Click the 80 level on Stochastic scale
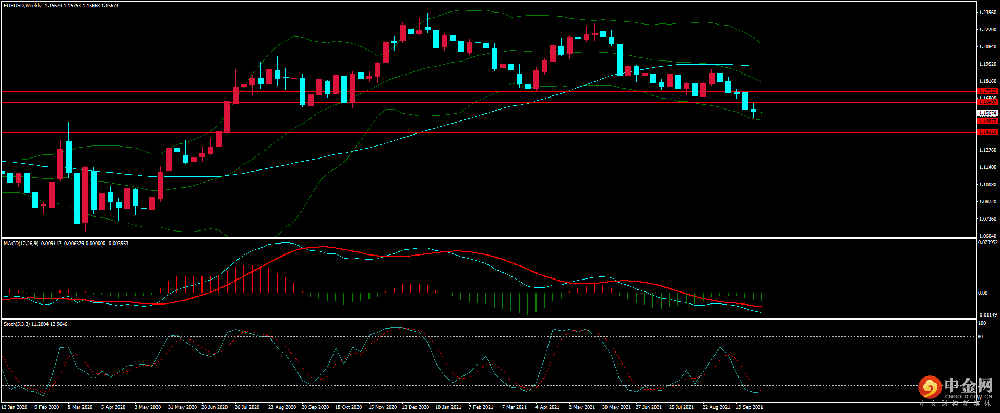This screenshot has width=1000, height=413. click(x=981, y=337)
